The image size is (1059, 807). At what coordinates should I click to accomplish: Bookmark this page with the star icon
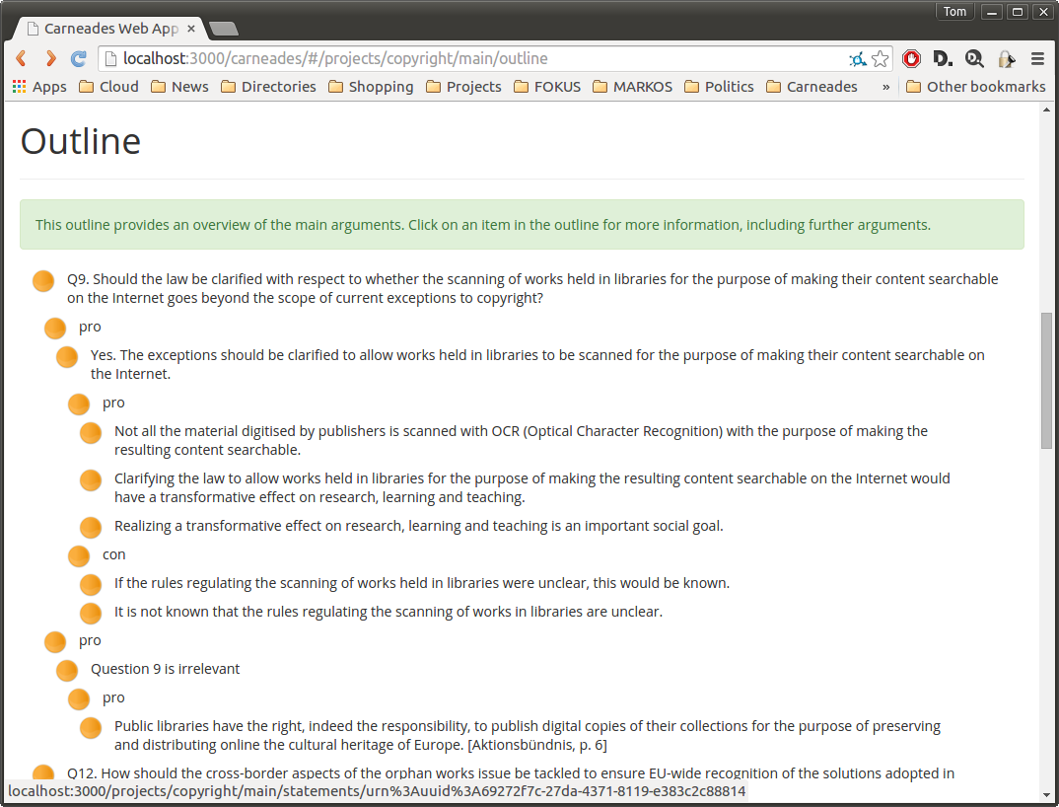[880, 59]
